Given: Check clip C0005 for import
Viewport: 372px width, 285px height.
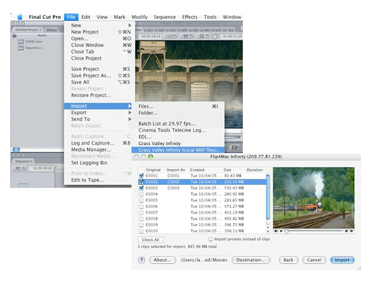Looking at the screenshot, I should click(x=141, y=200).
